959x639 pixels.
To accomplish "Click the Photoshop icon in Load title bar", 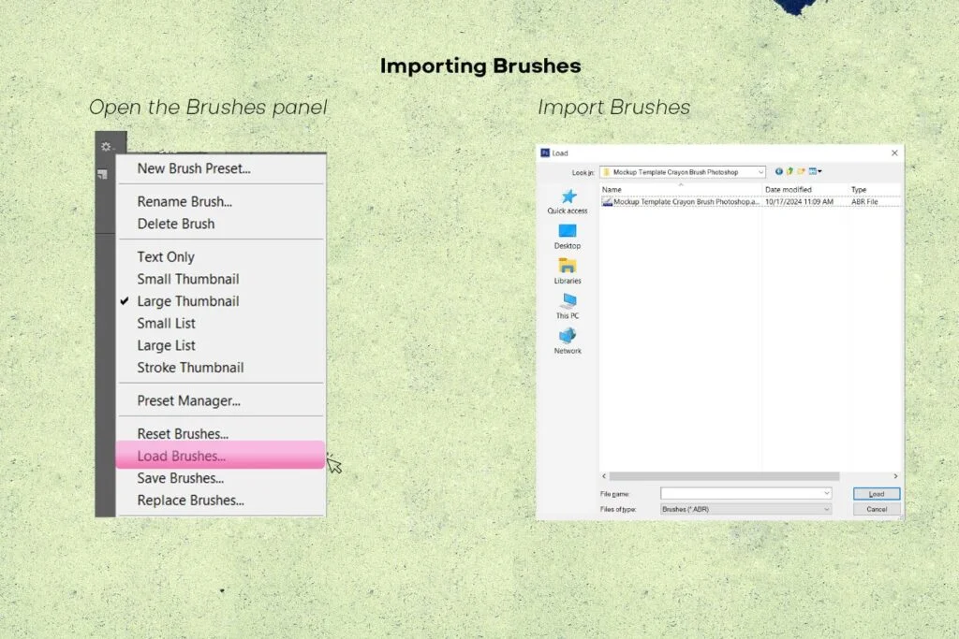I will [545, 152].
